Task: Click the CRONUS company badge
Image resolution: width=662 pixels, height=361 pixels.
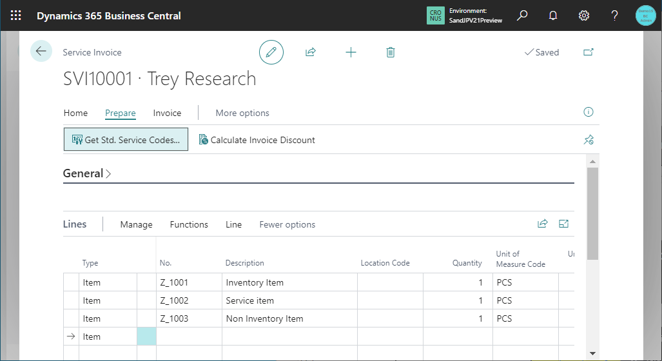Action: (435, 15)
